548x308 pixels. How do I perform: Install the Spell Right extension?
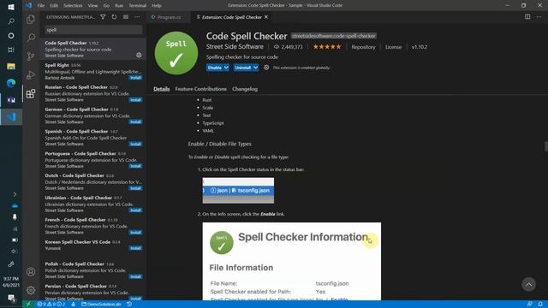pos(135,78)
